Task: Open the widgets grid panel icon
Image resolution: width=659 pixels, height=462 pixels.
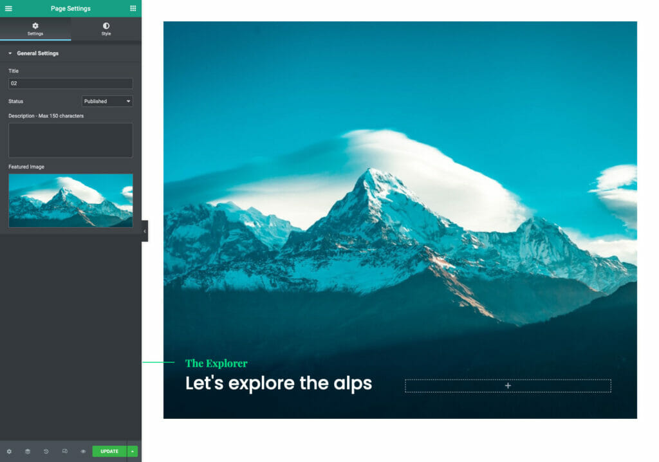Action: [133, 8]
